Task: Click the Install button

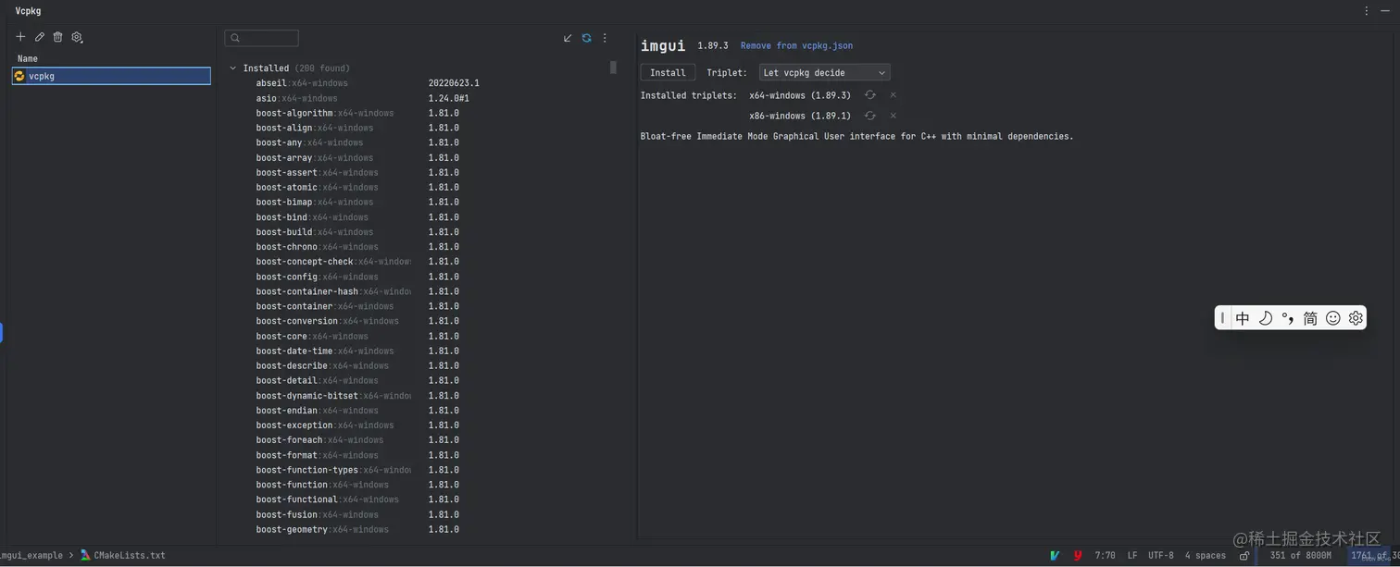Action: (x=668, y=72)
